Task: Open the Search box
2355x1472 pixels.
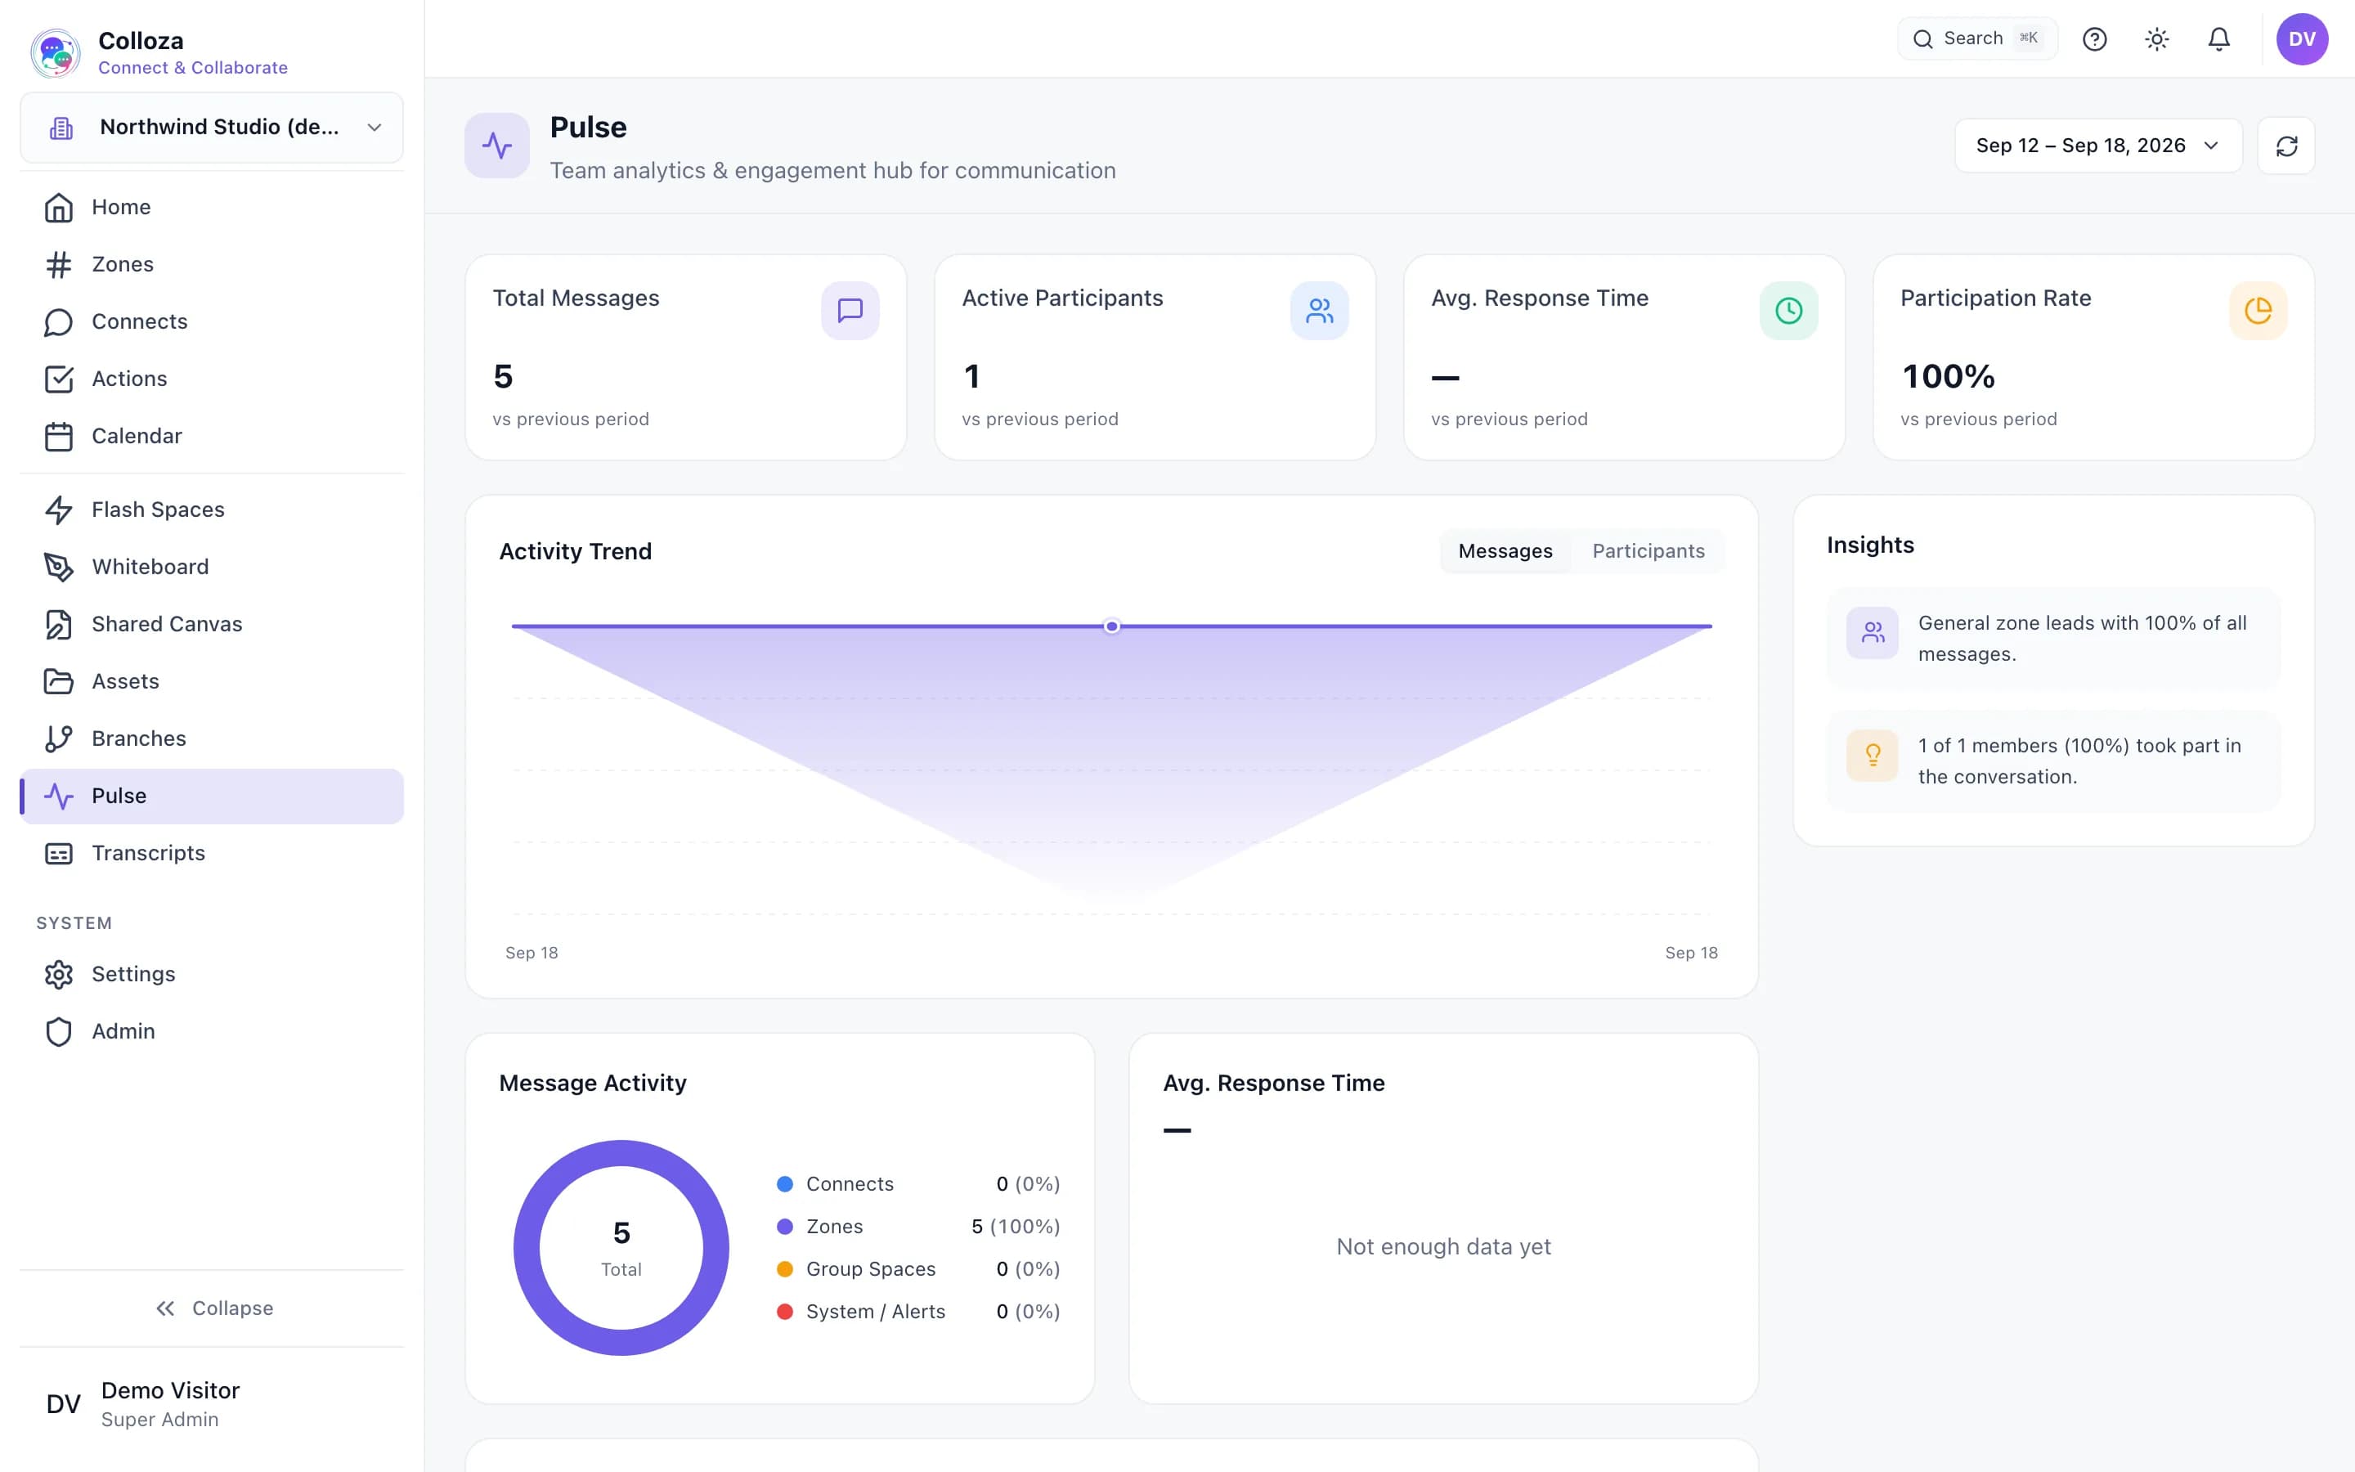Action: (x=1977, y=39)
